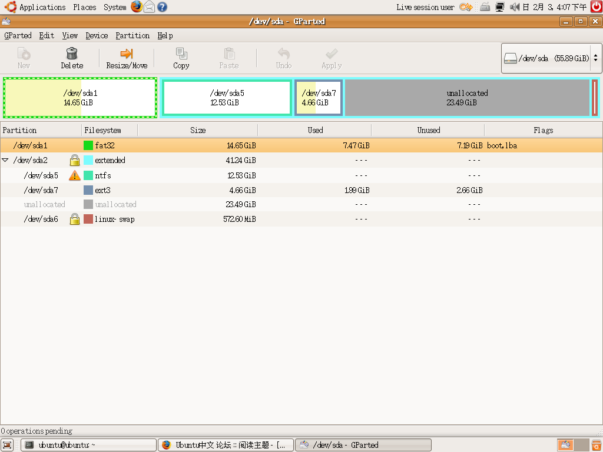The width and height of the screenshot is (603, 452).
Task: Open the View menu
Action: [70, 35]
